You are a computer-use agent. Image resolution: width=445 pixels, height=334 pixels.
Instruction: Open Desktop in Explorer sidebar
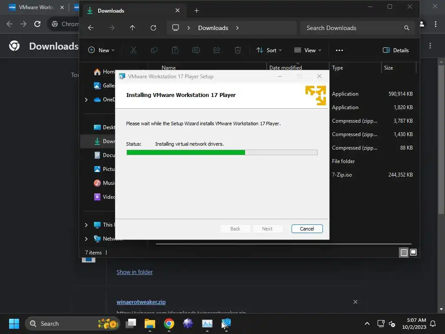coord(104,127)
